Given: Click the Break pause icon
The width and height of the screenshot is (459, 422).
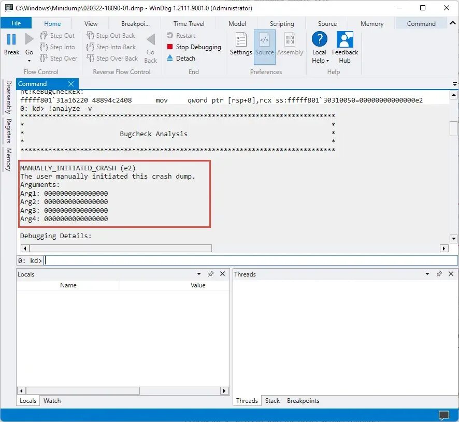Looking at the screenshot, I should (x=11, y=39).
